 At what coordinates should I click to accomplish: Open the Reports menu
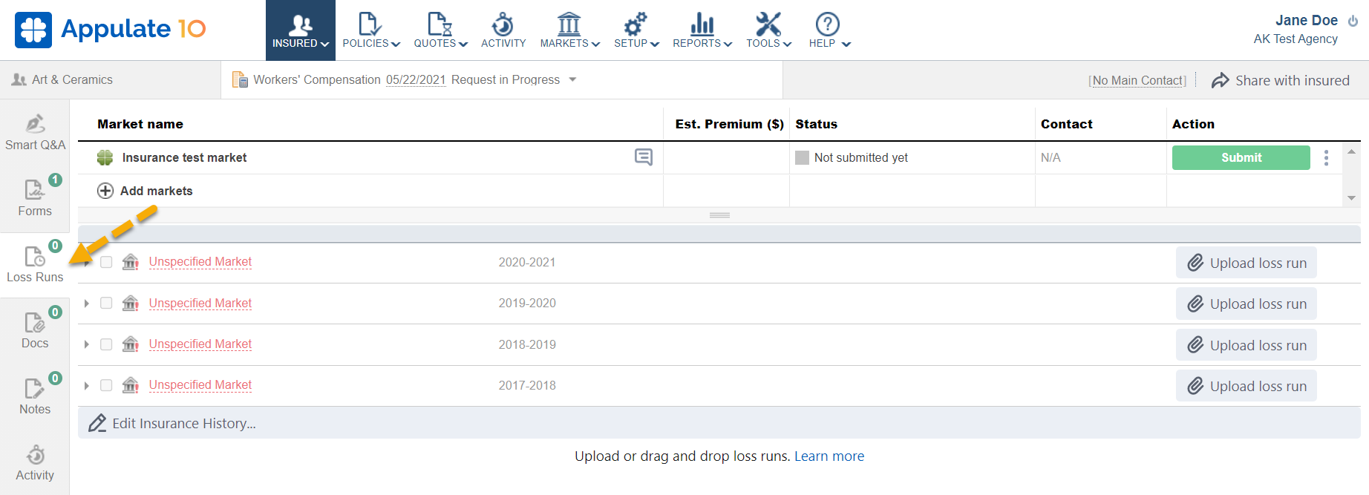(702, 30)
